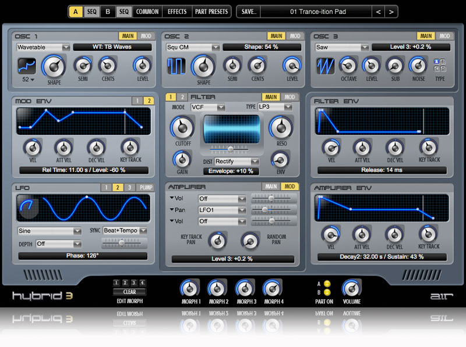
Task: Open DIST Rectify dropdown
Action: tap(236, 162)
